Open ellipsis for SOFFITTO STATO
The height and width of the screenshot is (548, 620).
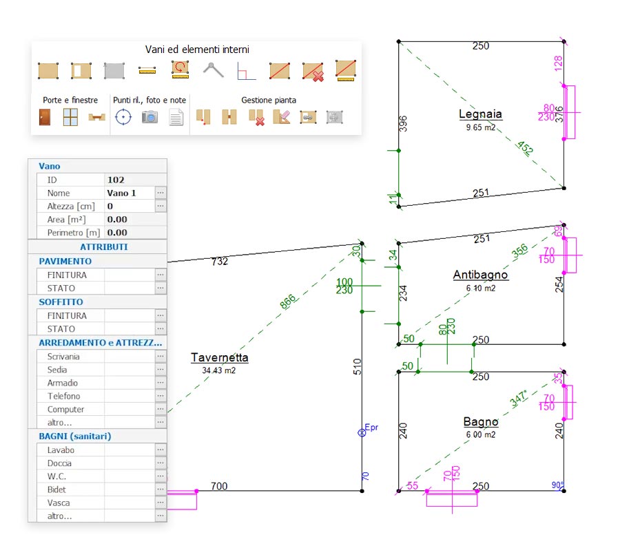[x=160, y=328]
